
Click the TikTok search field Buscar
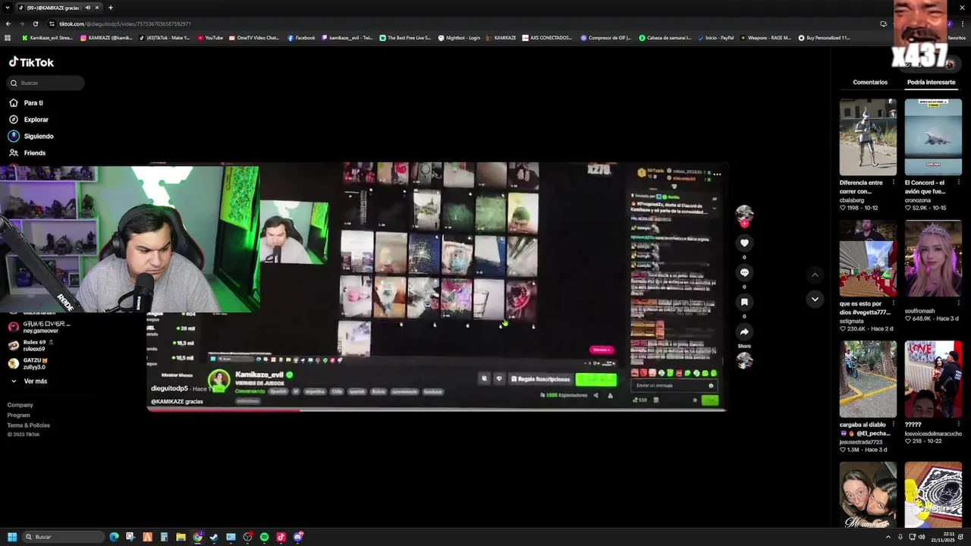(x=46, y=83)
